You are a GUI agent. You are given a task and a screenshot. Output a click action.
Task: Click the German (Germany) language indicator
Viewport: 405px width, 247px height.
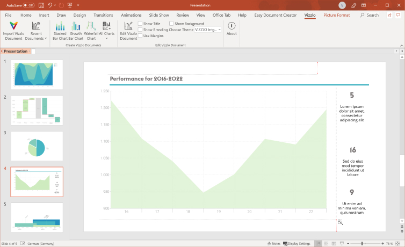pos(40,243)
